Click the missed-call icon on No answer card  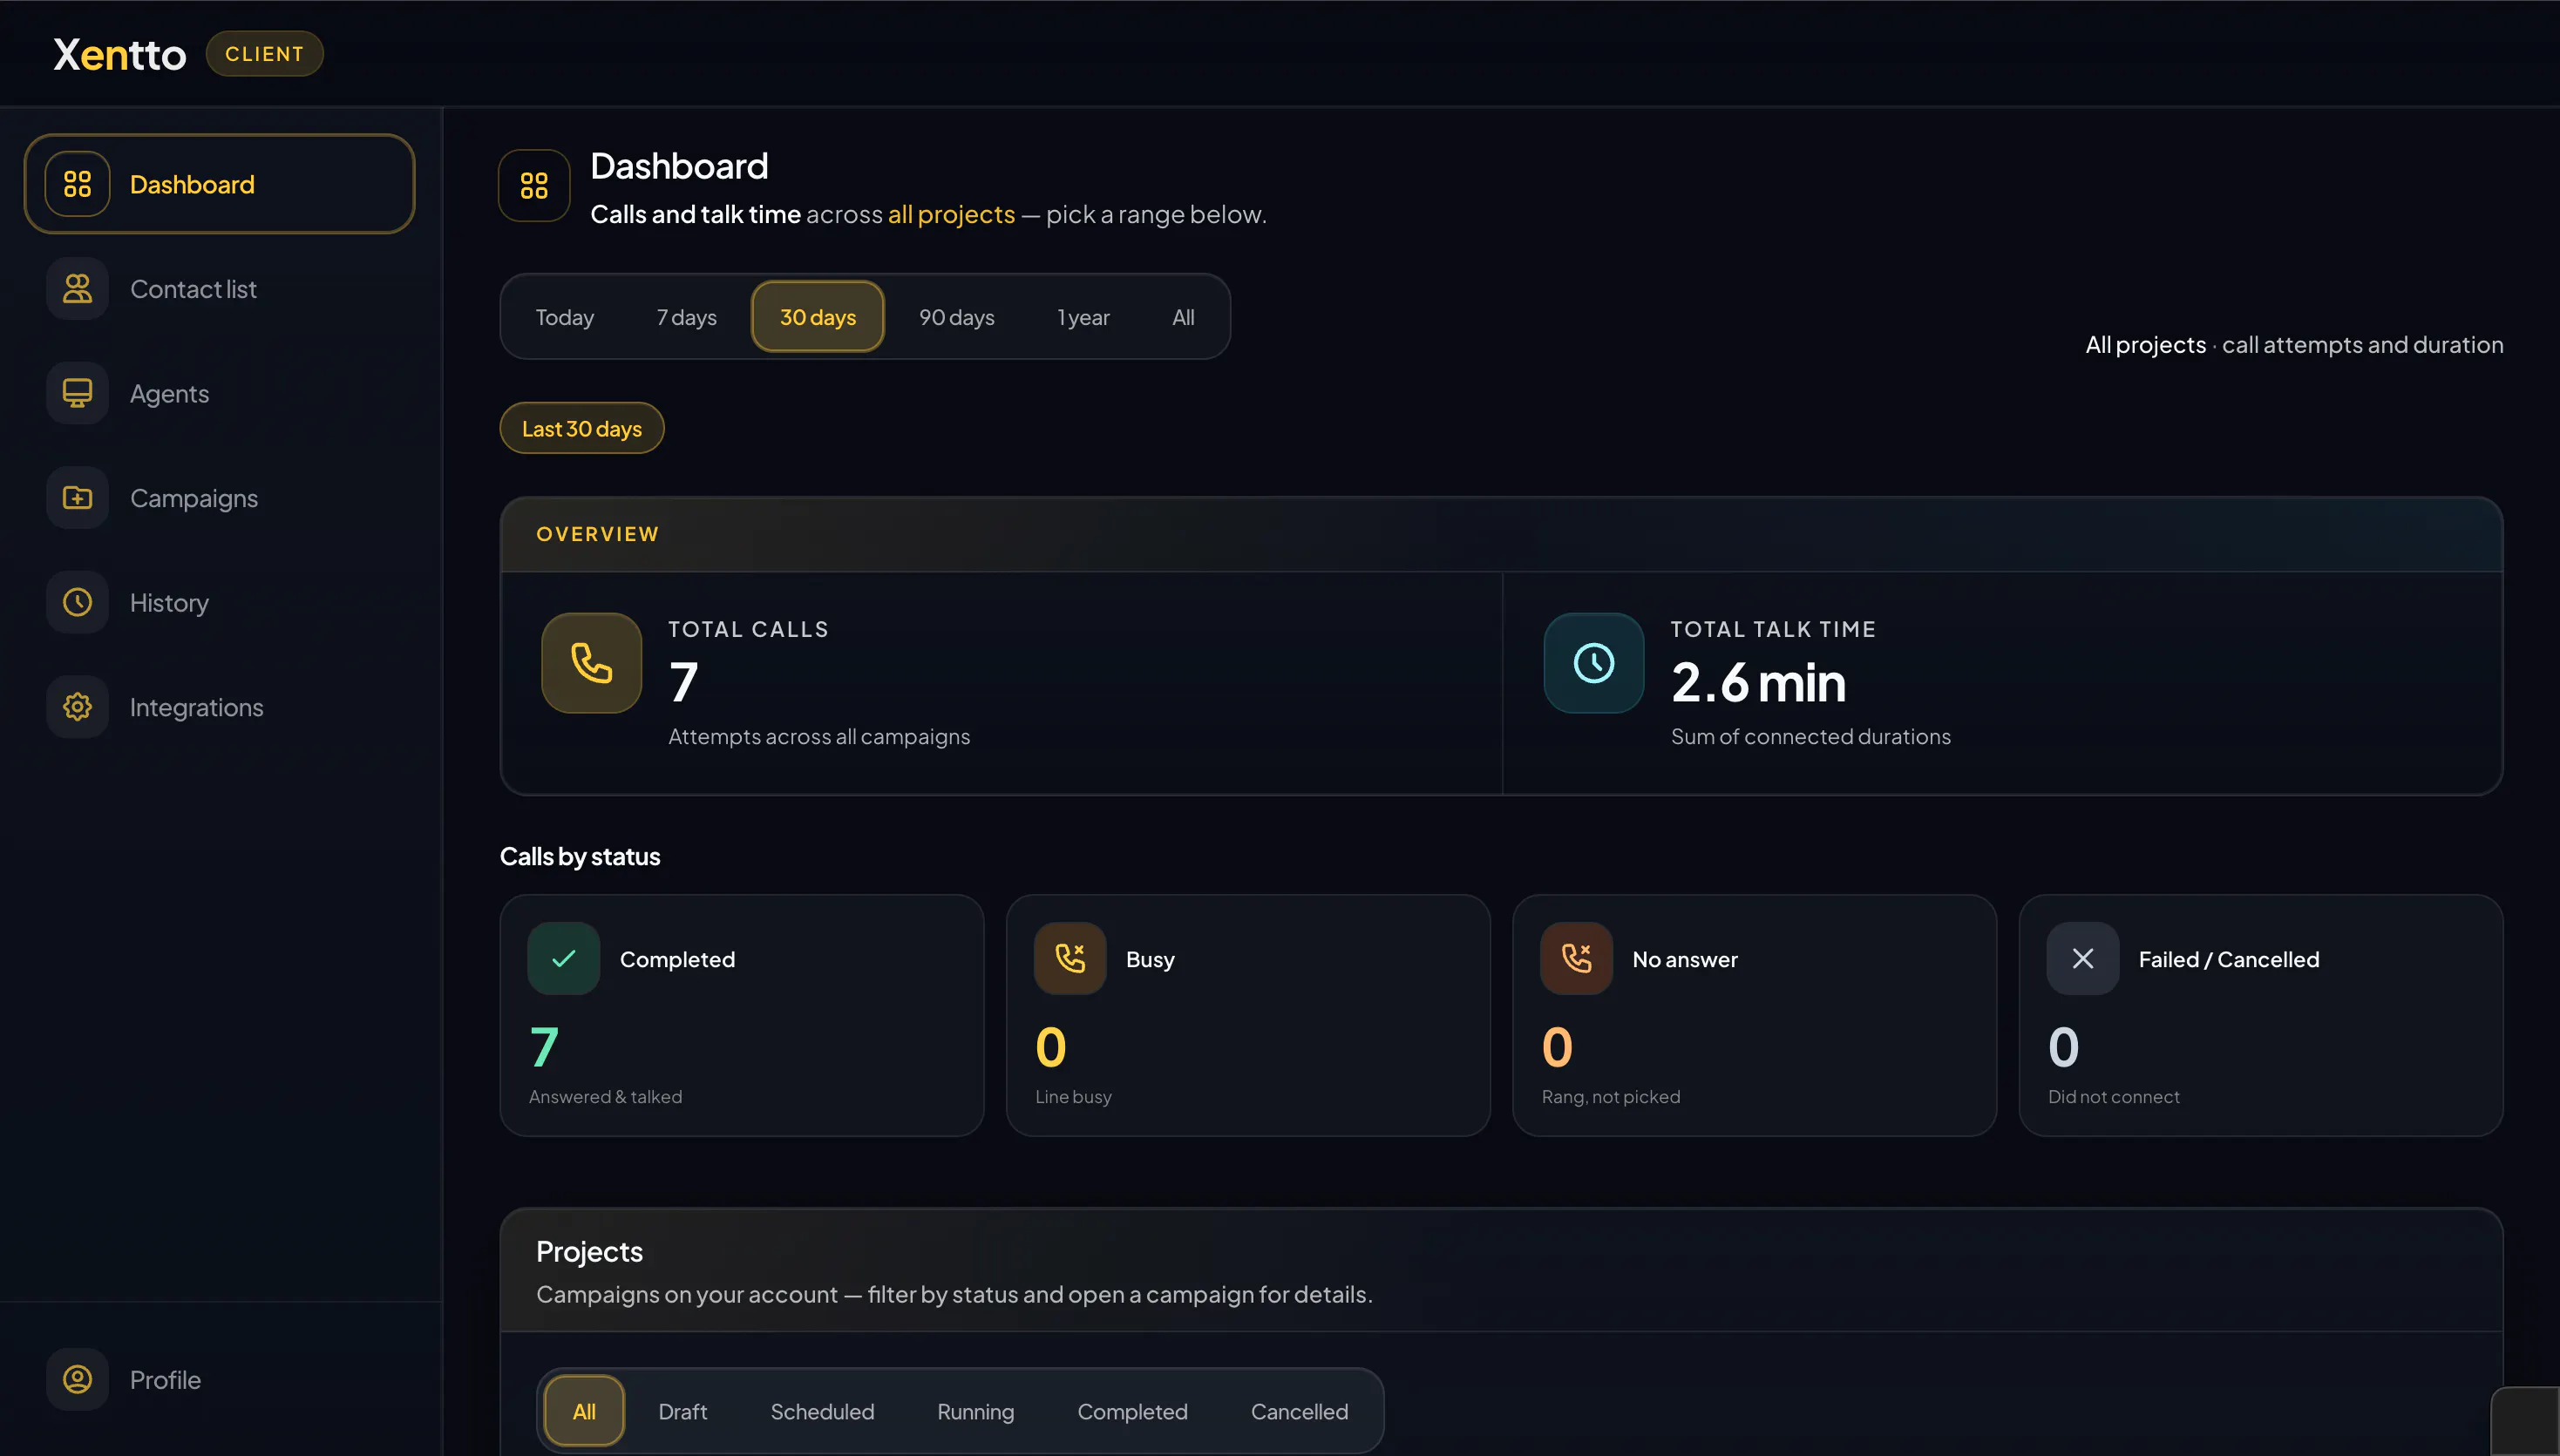(1576, 958)
